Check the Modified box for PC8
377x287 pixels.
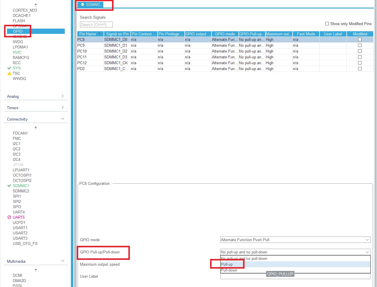(x=360, y=39)
